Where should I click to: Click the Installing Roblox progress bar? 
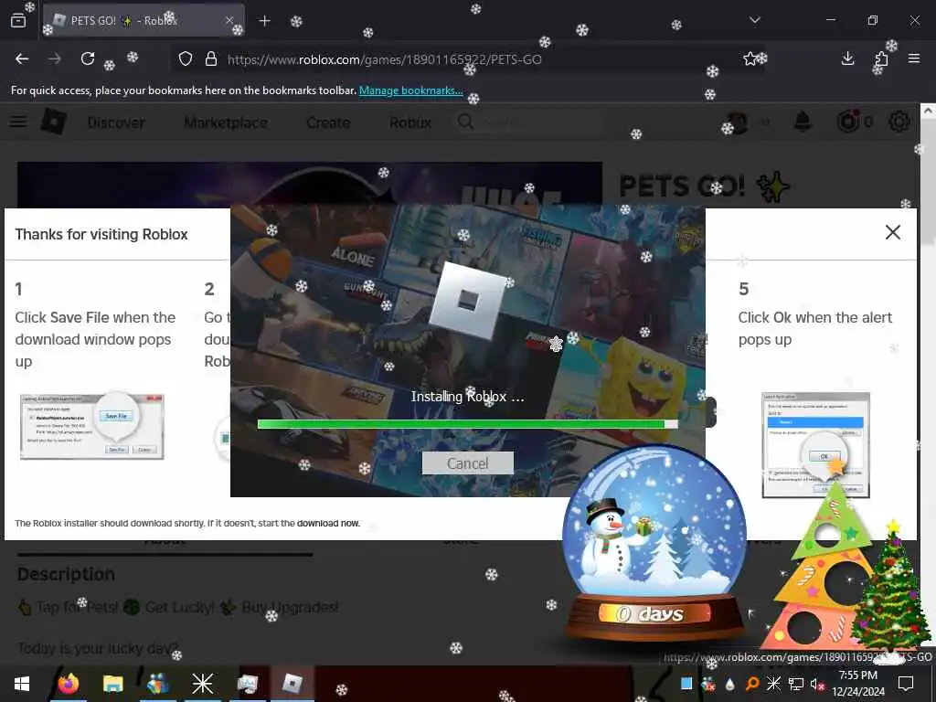[467, 424]
